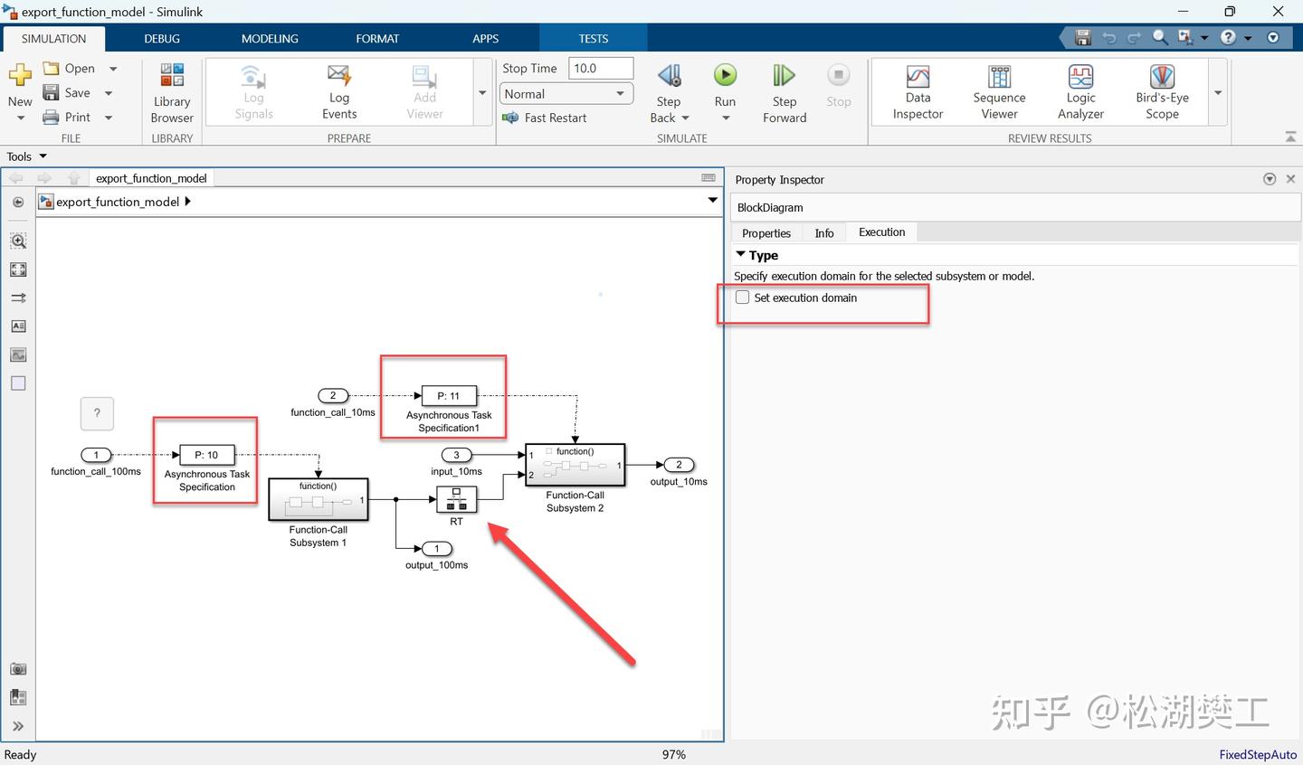Open the Step Back dropdown arrow
This screenshot has height=765, width=1303.
[x=685, y=118]
